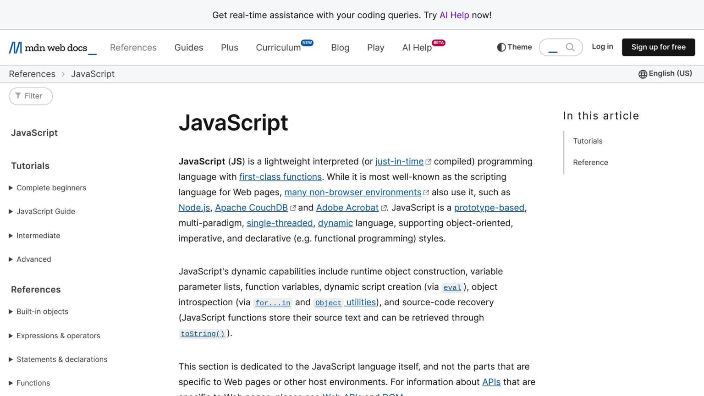Image resolution: width=704 pixels, height=396 pixels.
Task: Click the Theme half-moon icon
Action: (501, 47)
